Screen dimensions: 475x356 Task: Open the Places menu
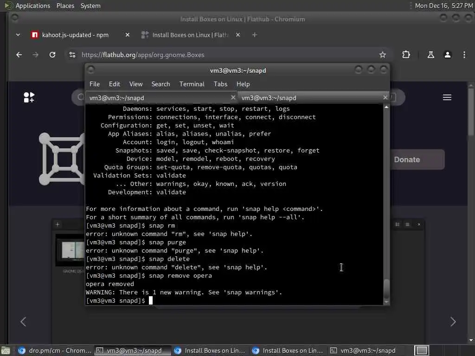click(x=65, y=6)
